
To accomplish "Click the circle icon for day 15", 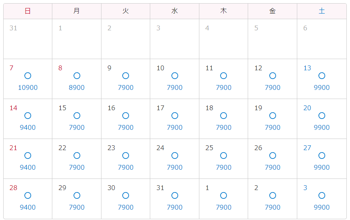I will pos(77,116).
